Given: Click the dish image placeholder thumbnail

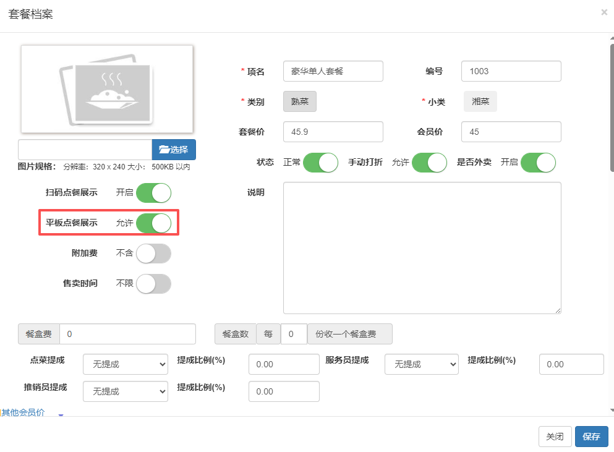Looking at the screenshot, I should tap(107, 89).
